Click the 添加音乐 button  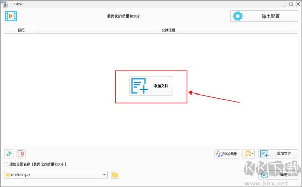click(227, 154)
